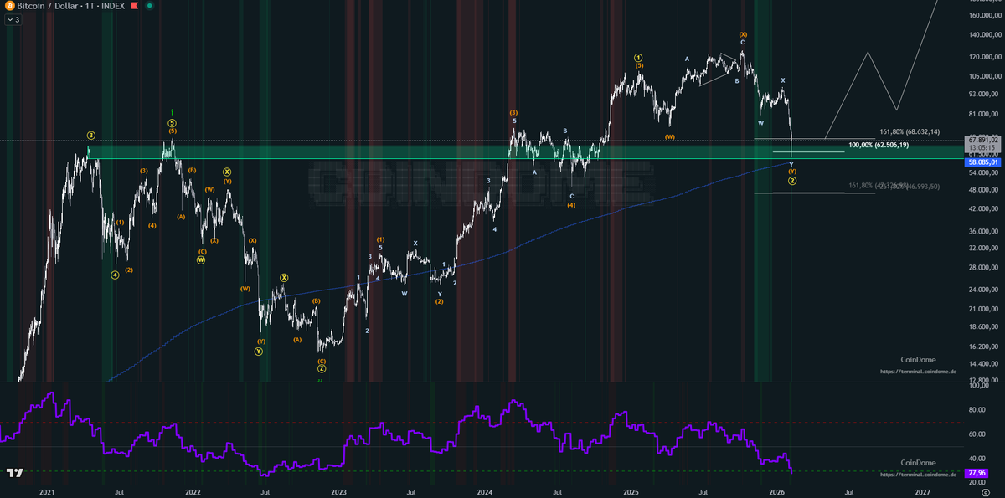This screenshot has height=498, width=1005.
Task: Click the 2022 label on time axis
Action: [x=193, y=491]
